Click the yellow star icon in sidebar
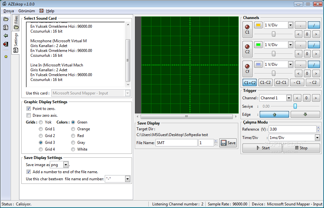 pyautogui.click(x=6, y=56)
